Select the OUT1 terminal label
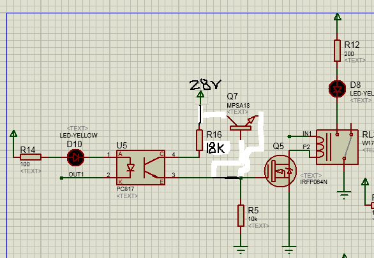 click(x=76, y=175)
